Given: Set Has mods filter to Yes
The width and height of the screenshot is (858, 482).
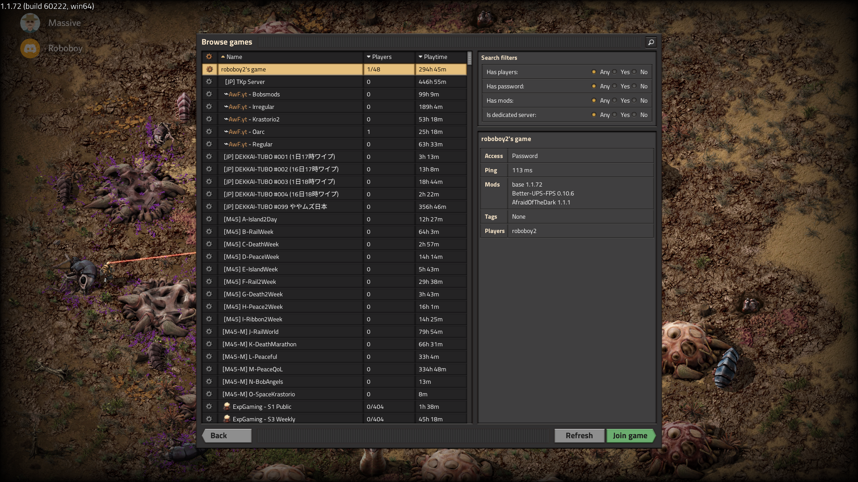Looking at the screenshot, I should (615, 100).
